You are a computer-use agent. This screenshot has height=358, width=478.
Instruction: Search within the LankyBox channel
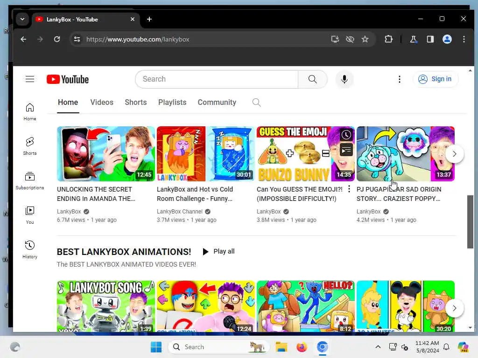256,103
